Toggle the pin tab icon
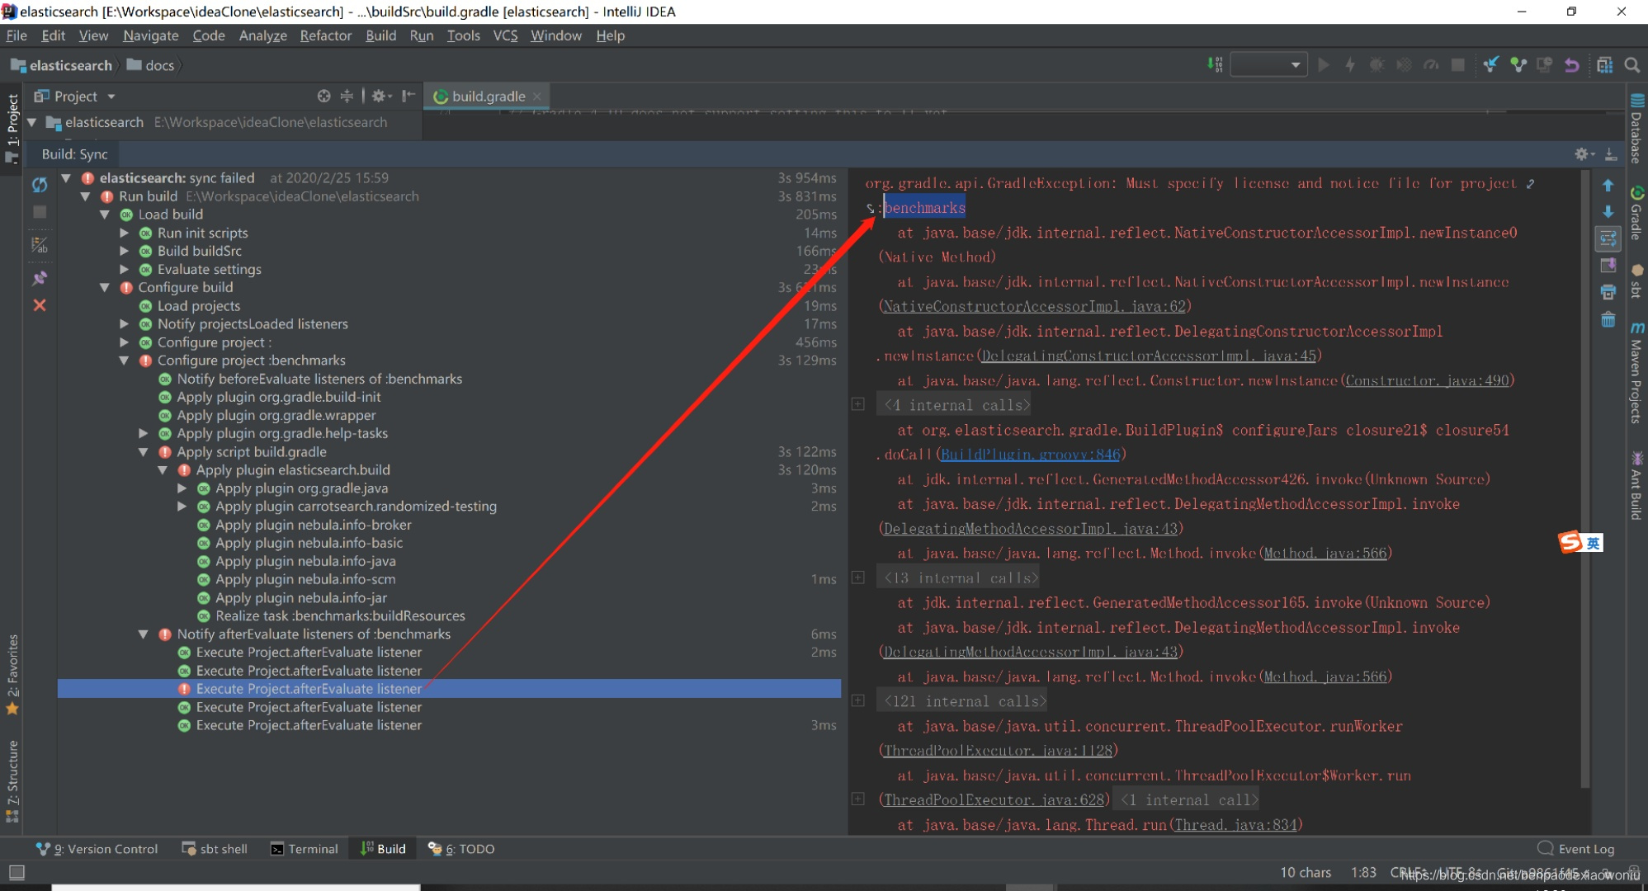Screen dimensions: 1648x891 pyautogui.click(x=39, y=278)
